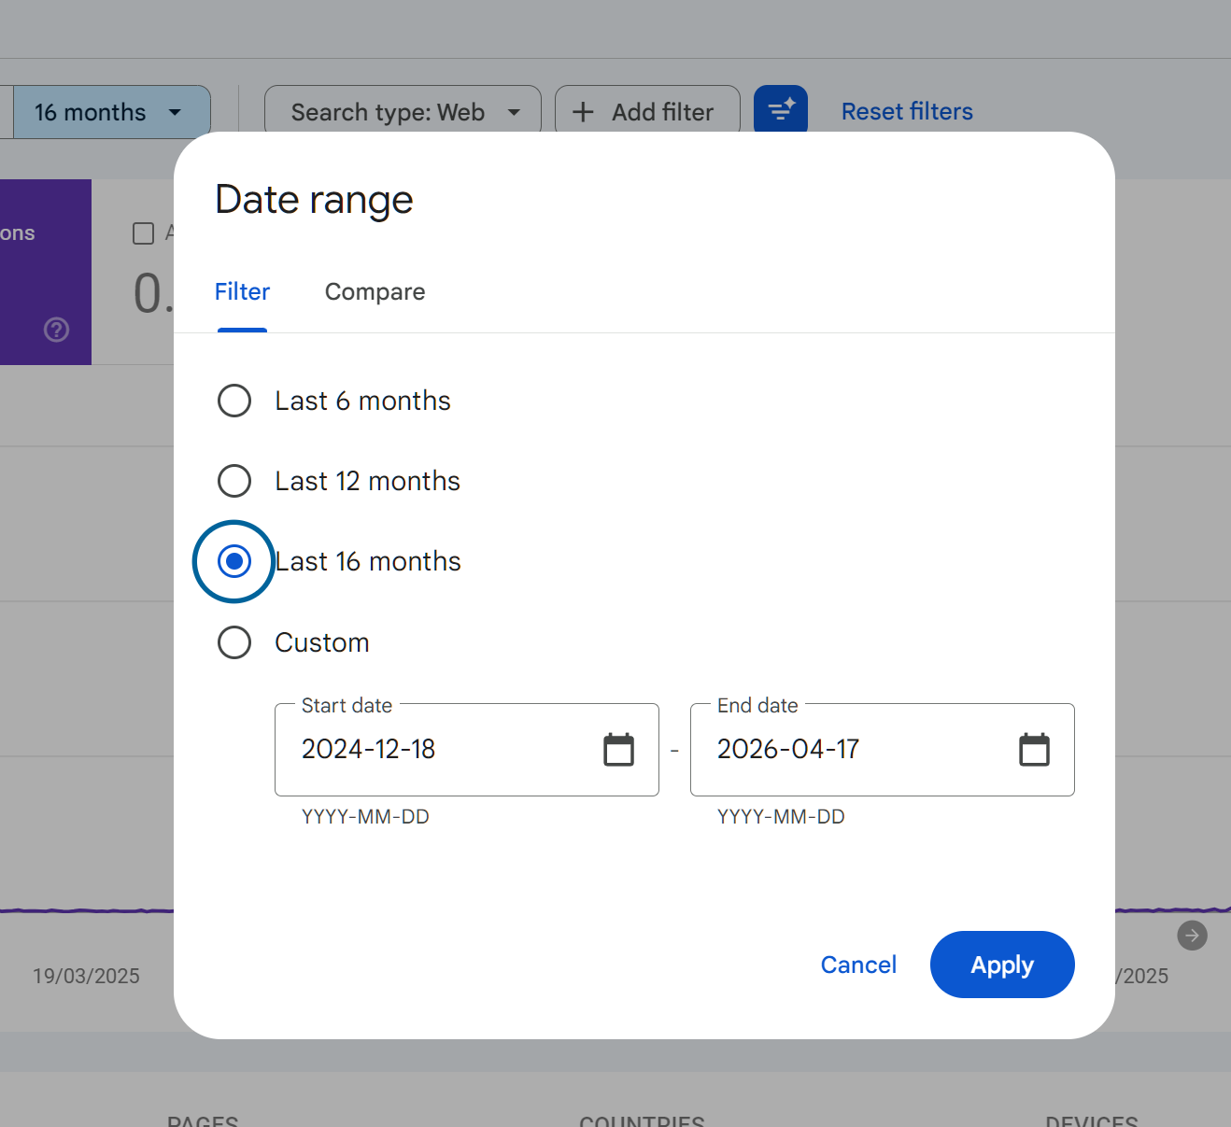Cancel the date range dialog
Screen dimensions: 1231x1127
click(x=858, y=965)
